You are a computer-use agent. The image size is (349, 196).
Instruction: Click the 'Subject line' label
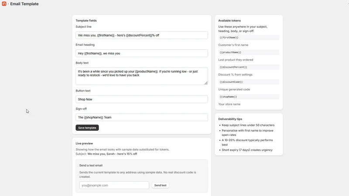click(x=83, y=27)
